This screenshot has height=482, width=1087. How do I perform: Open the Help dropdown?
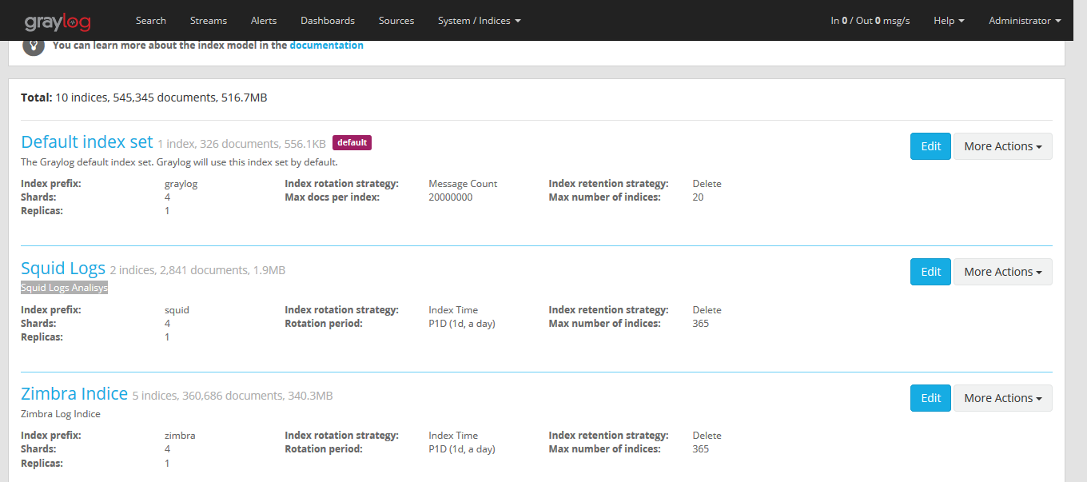point(949,21)
